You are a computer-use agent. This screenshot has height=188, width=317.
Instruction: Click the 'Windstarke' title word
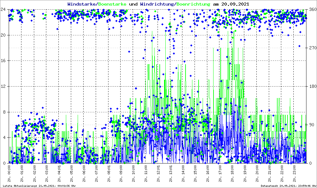(x=82, y=4)
